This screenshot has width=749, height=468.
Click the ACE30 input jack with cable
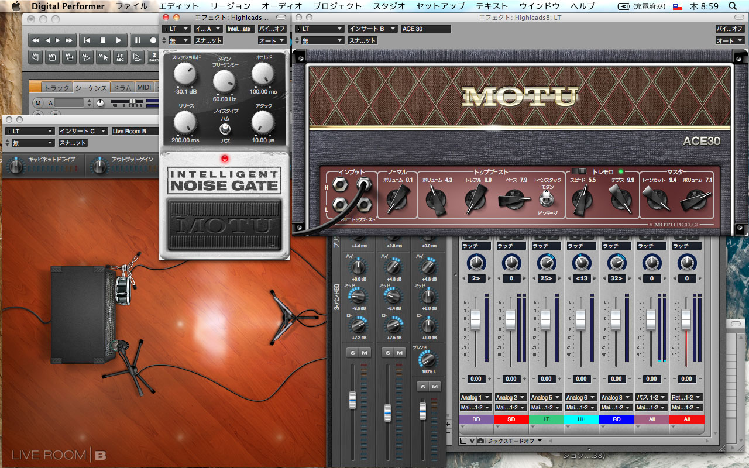pos(365,185)
